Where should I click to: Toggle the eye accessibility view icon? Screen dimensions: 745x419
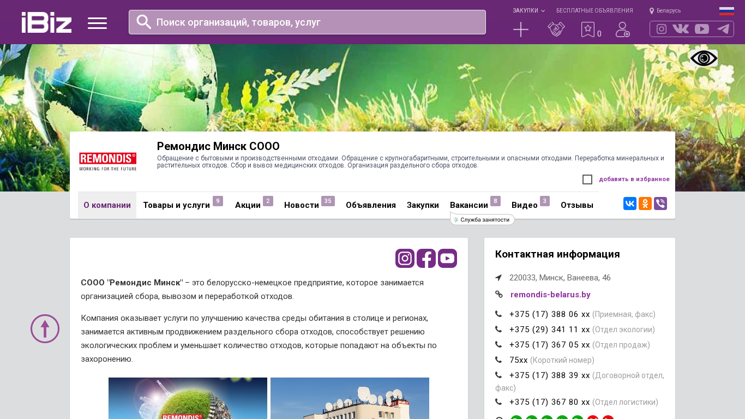point(704,58)
